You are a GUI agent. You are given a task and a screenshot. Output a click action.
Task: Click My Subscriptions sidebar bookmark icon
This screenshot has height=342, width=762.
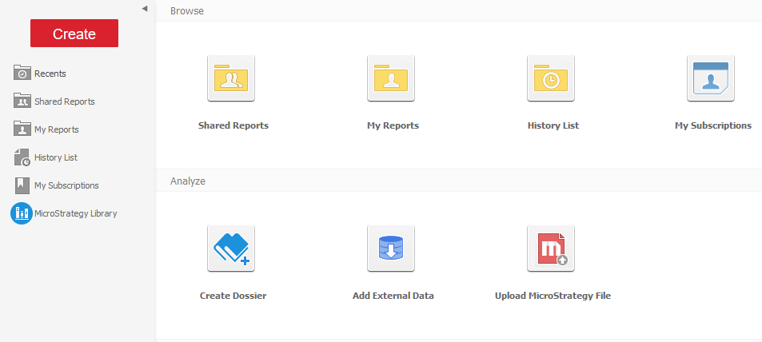[22, 185]
